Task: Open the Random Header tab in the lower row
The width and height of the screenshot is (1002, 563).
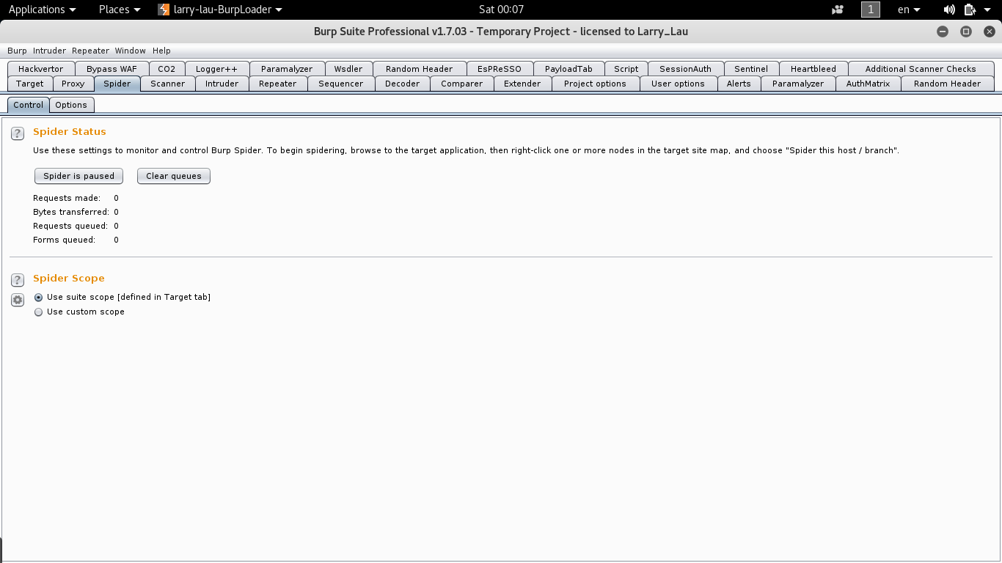Action: click(x=947, y=84)
